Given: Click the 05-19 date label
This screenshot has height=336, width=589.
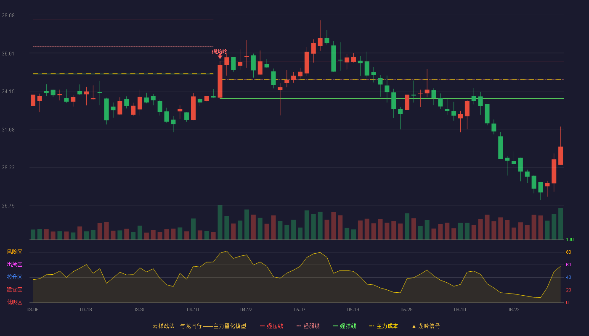Looking at the screenshot, I should click(353, 310).
